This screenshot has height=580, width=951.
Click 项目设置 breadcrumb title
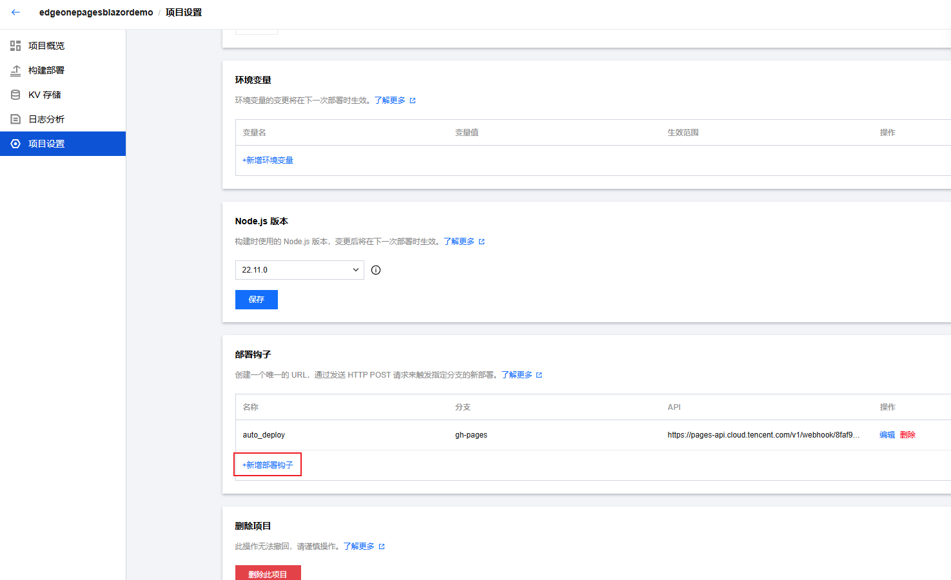[184, 12]
